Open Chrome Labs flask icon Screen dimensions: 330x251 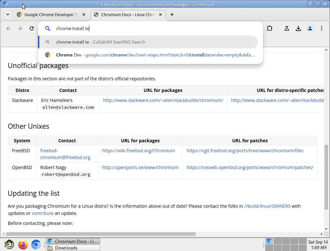point(286,28)
